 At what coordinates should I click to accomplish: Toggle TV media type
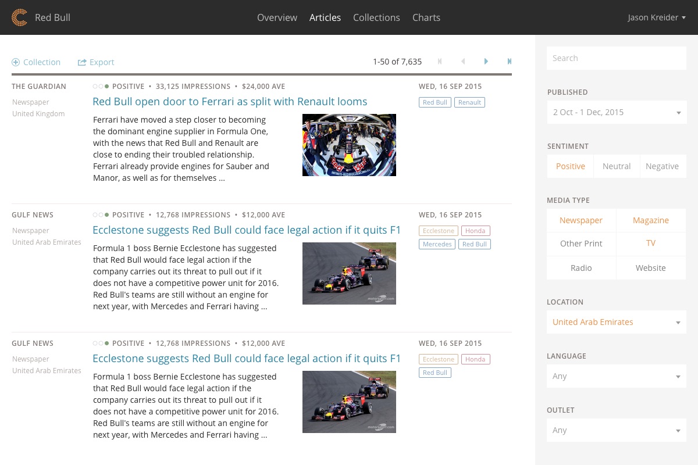click(651, 244)
